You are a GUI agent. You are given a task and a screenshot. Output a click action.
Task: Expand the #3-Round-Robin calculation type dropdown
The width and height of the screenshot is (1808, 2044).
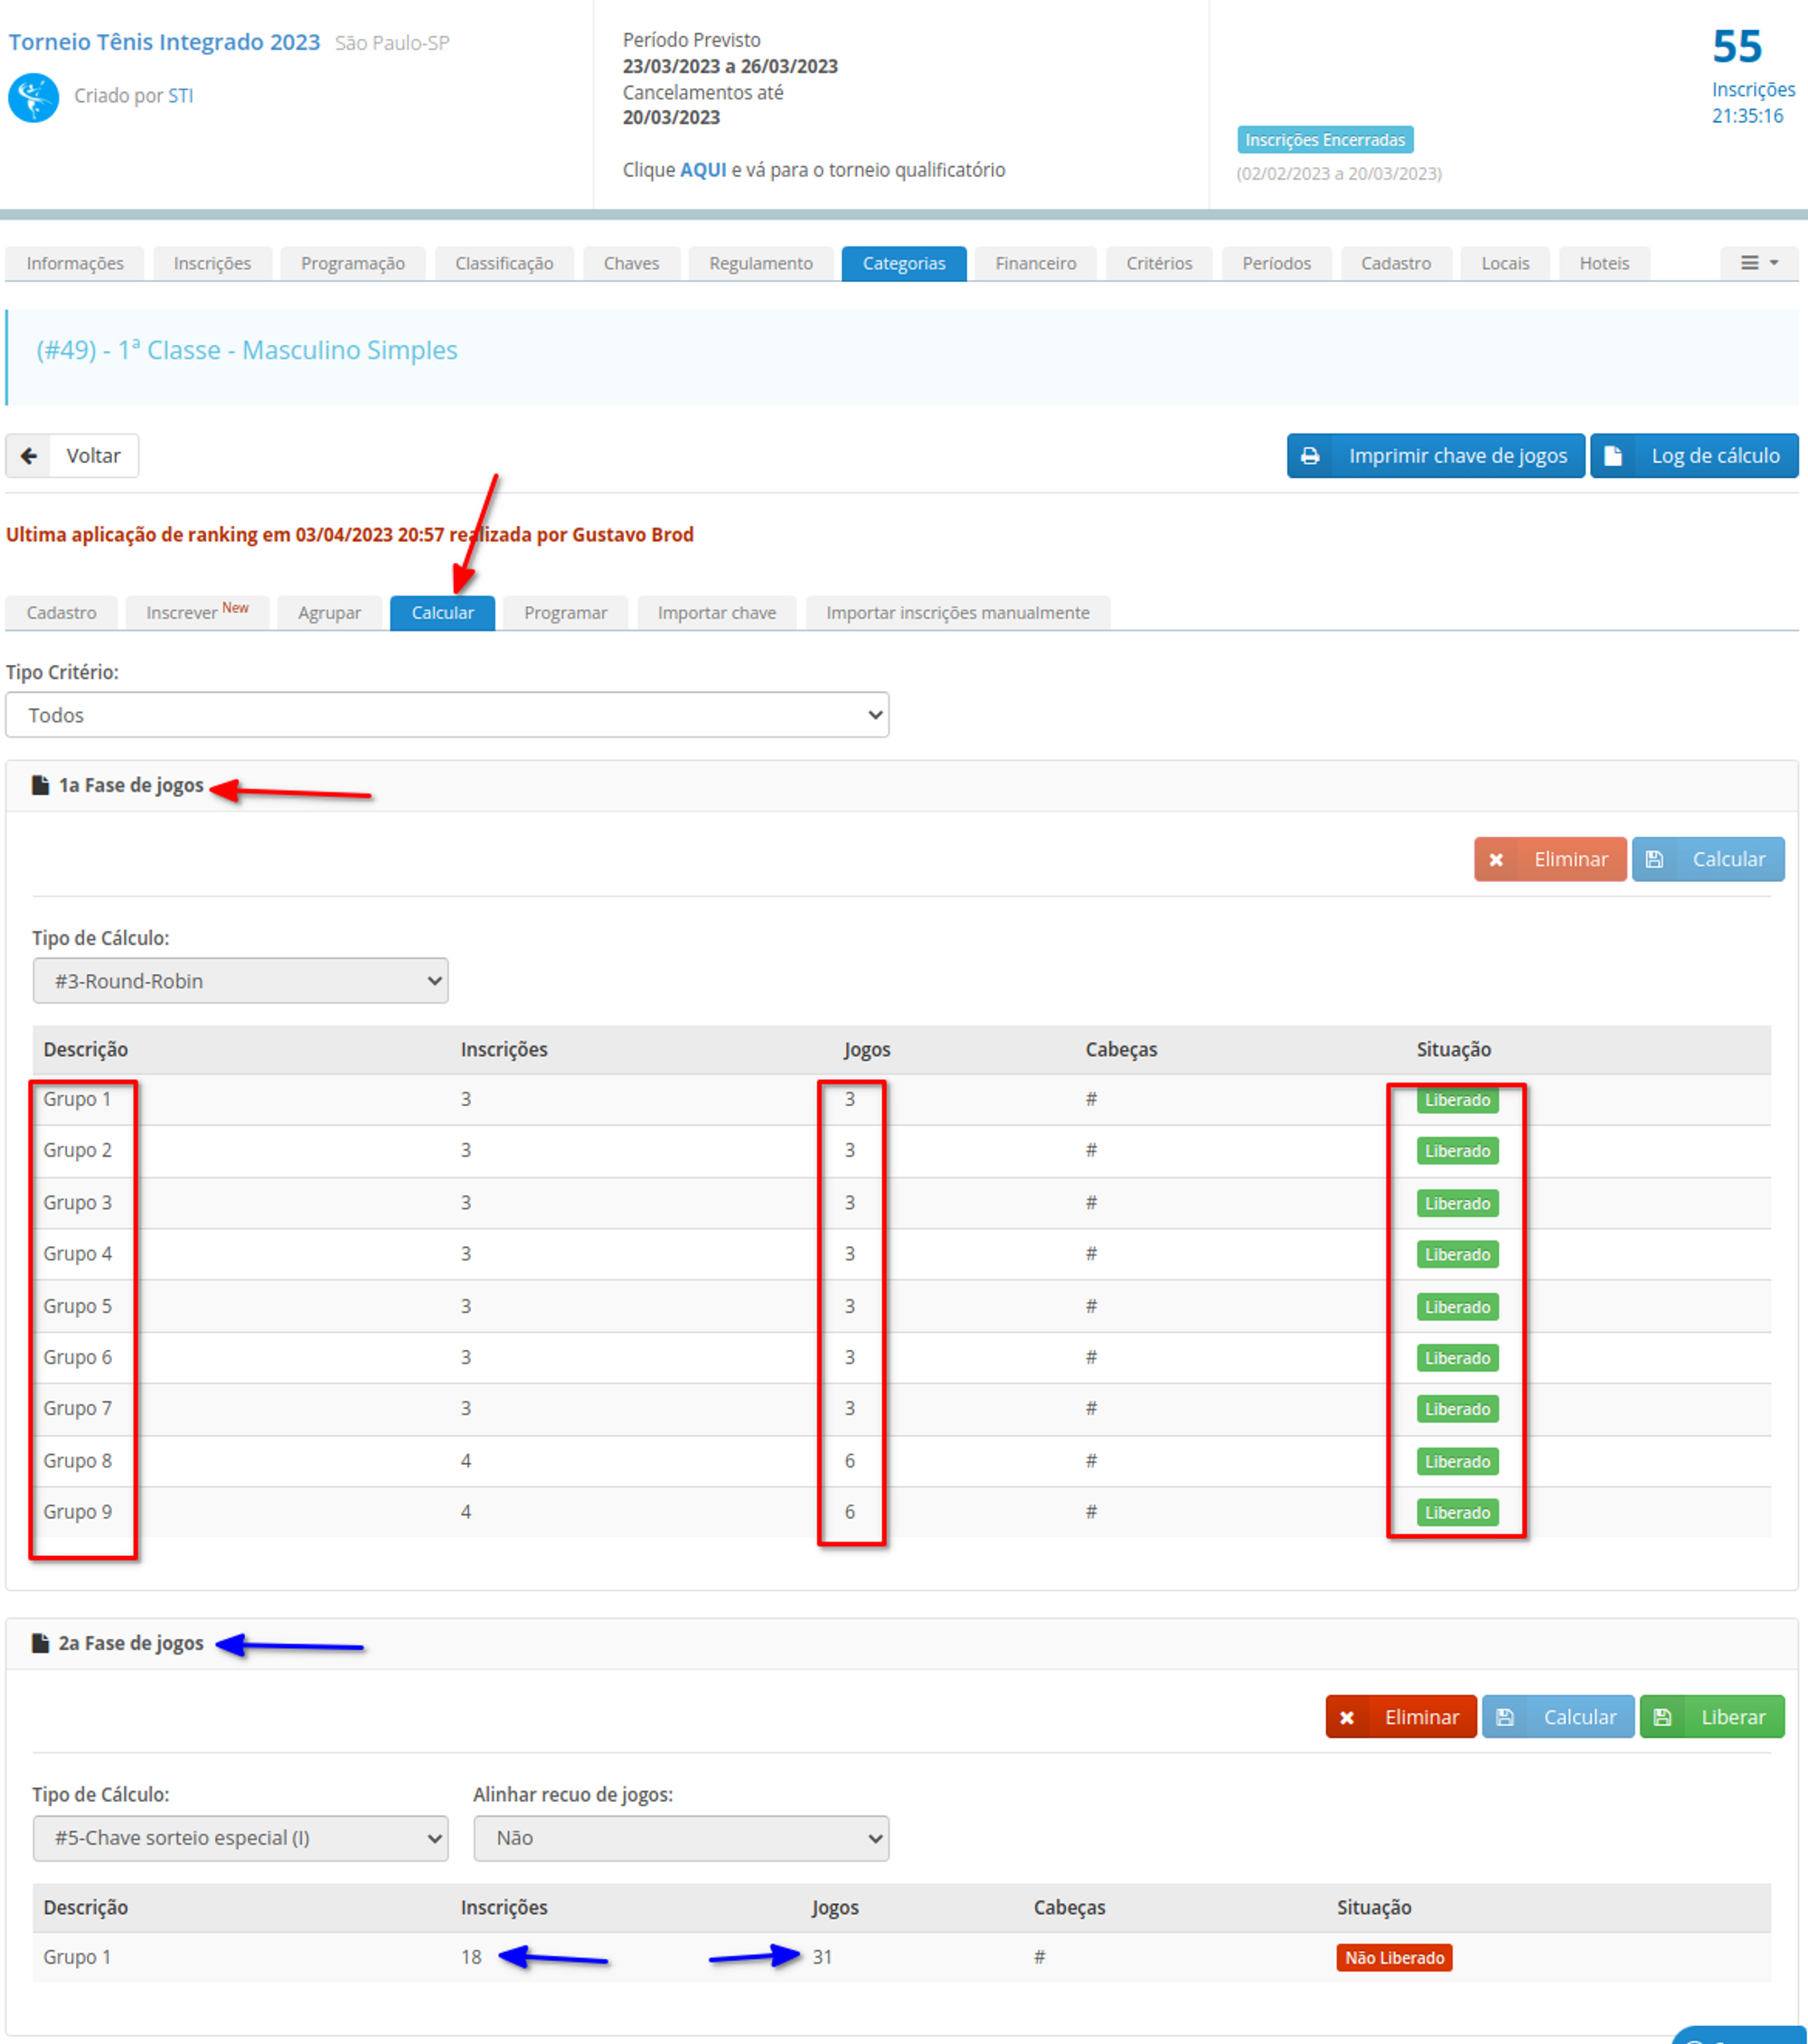[240, 981]
